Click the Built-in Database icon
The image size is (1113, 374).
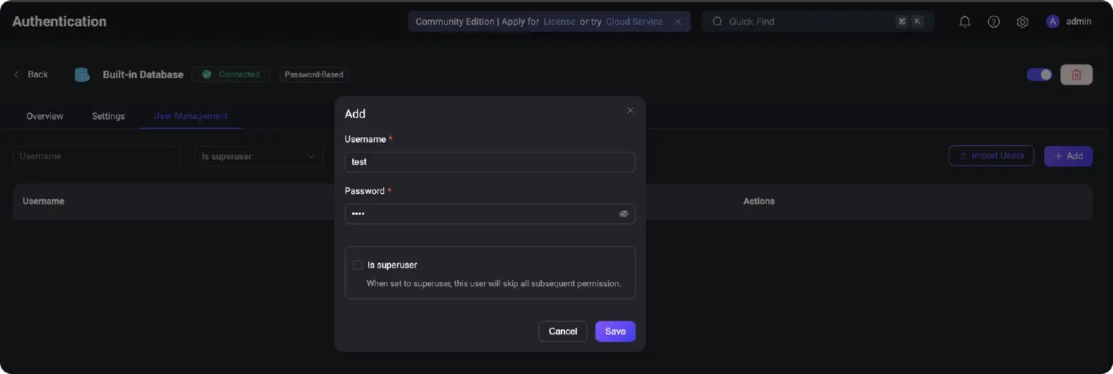pyautogui.click(x=82, y=75)
